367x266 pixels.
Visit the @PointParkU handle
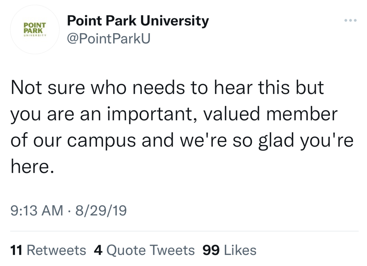coord(109,39)
